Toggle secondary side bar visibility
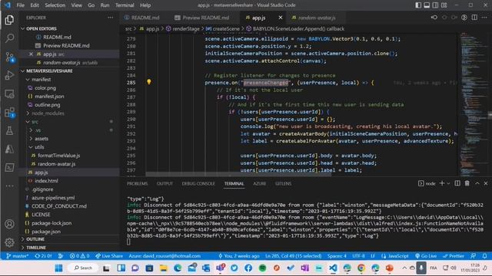The height and width of the screenshot is (276, 492). (435, 5)
